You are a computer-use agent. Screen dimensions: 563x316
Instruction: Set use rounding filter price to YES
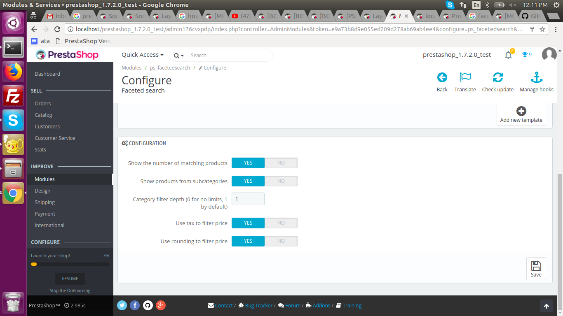coord(248,241)
